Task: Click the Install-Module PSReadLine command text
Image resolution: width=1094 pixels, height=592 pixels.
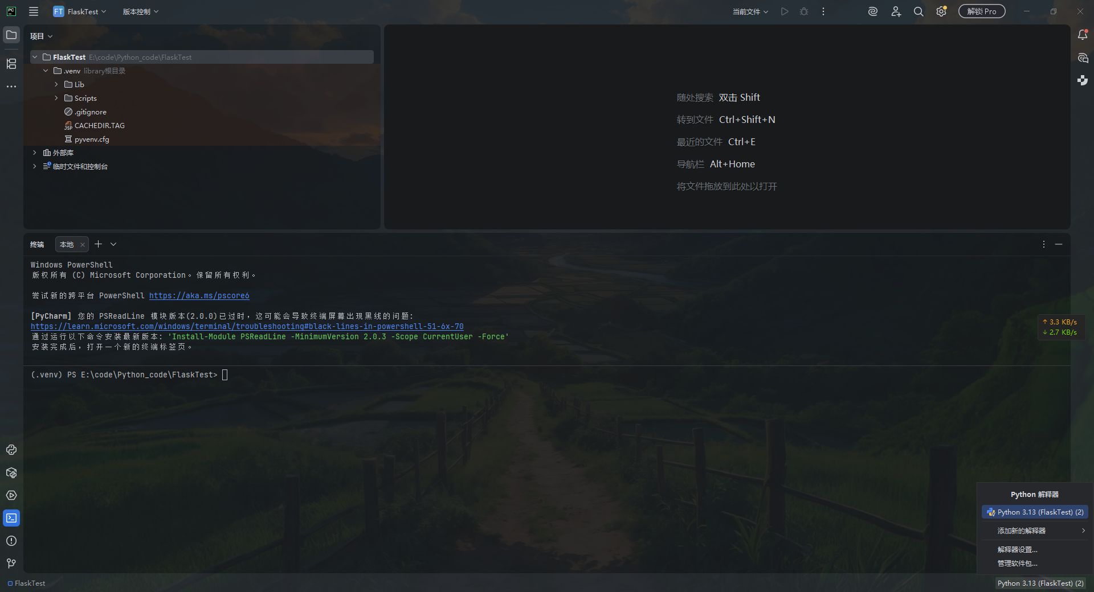Action: tap(338, 337)
